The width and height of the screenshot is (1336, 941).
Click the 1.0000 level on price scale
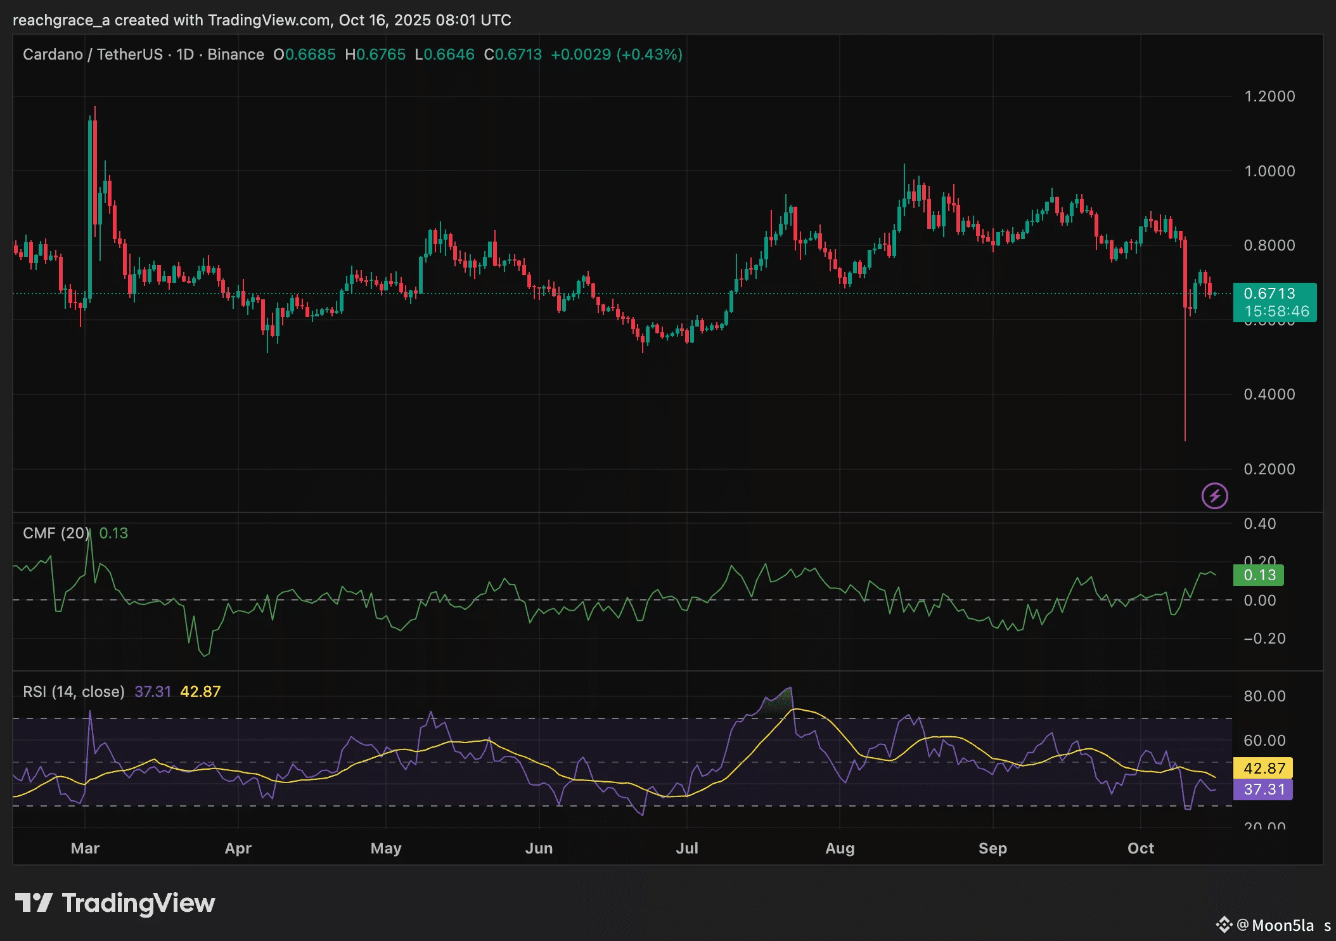(x=1269, y=171)
